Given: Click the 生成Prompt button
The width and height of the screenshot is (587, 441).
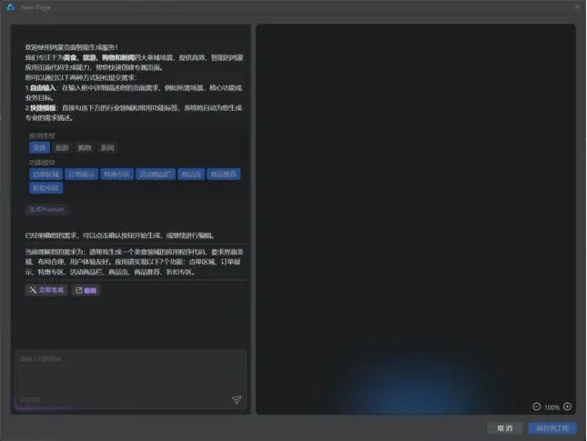Looking at the screenshot, I should point(46,209).
